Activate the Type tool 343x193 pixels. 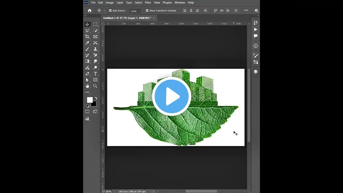(95, 74)
